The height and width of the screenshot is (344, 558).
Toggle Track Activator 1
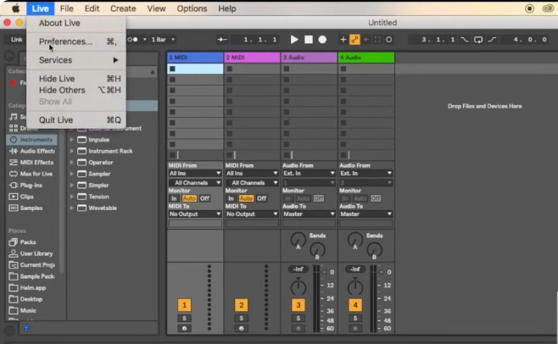pos(184,305)
